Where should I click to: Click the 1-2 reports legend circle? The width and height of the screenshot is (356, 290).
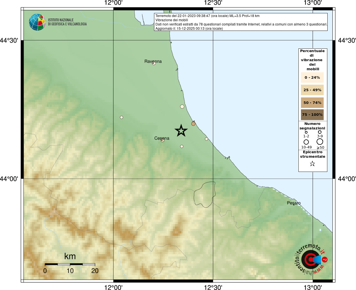click(x=306, y=132)
